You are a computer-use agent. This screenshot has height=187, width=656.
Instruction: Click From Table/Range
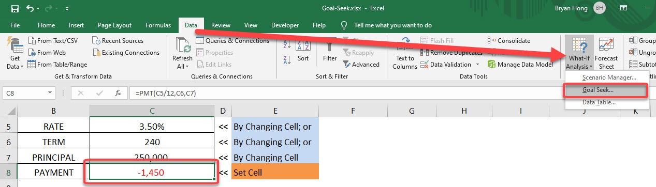click(57, 65)
